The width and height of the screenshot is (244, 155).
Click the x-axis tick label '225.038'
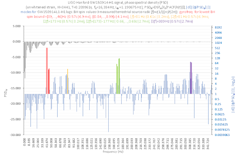[145, 143]
